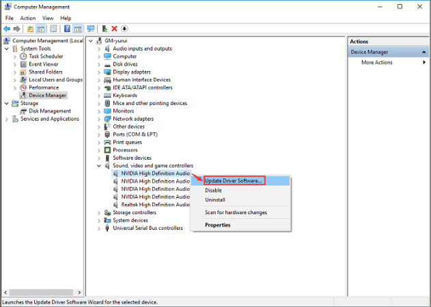Screen dimensions: 431x307
Task: Click the gray Forward arrow in toolbar
Action: [x=17, y=29]
